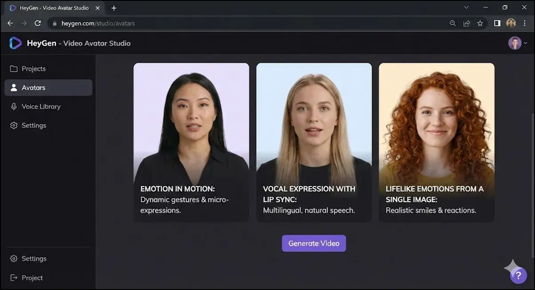Select the Avatars person icon in sidebar
The image size is (535, 290).
[x=15, y=87]
